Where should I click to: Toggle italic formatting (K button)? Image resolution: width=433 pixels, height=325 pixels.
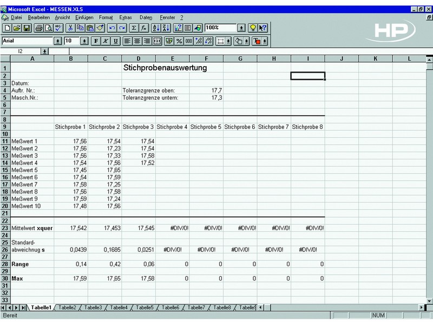click(x=106, y=41)
